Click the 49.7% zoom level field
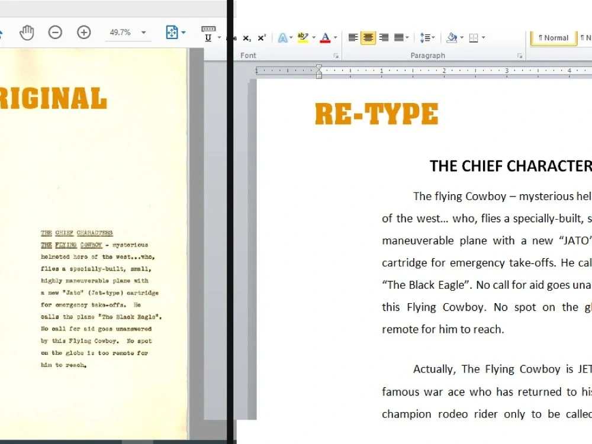592x444 pixels. coord(120,33)
